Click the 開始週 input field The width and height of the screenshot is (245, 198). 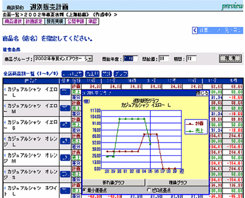click(164, 59)
